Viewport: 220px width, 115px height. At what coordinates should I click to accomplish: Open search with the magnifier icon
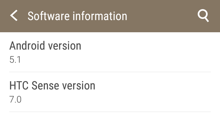point(203,16)
